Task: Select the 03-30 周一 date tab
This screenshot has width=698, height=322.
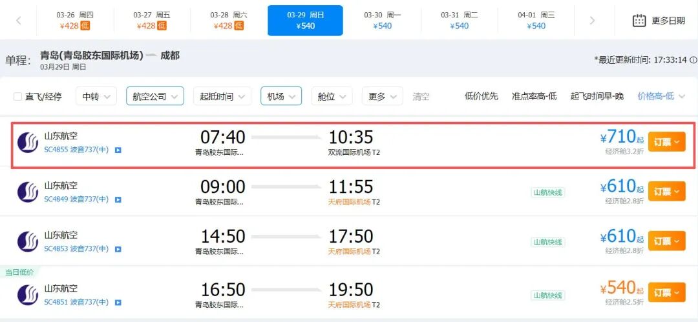Action: (x=382, y=21)
